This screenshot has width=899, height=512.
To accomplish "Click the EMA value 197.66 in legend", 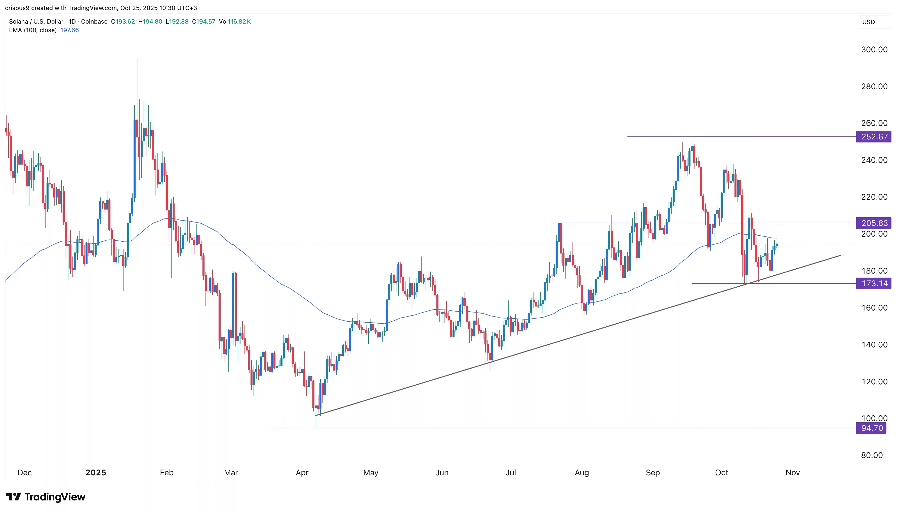I will pyautogui.click(x=70, y=30).
